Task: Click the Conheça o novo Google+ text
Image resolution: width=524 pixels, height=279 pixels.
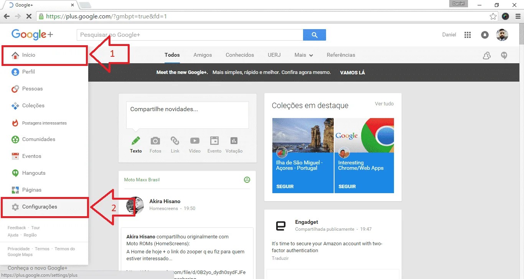Action: (x=38, y=268)
